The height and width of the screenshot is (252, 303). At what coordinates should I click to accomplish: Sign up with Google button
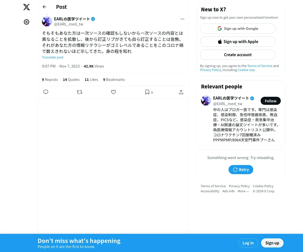(238, 28)
